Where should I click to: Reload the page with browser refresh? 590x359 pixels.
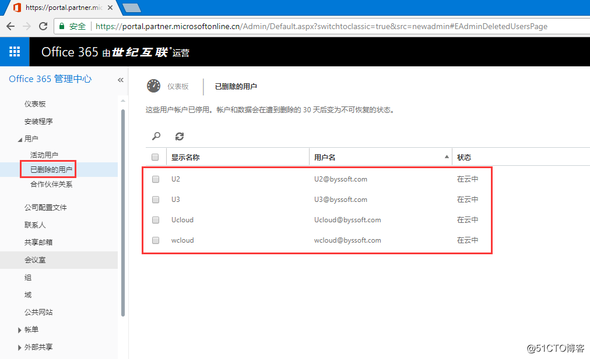click(43, 26)
